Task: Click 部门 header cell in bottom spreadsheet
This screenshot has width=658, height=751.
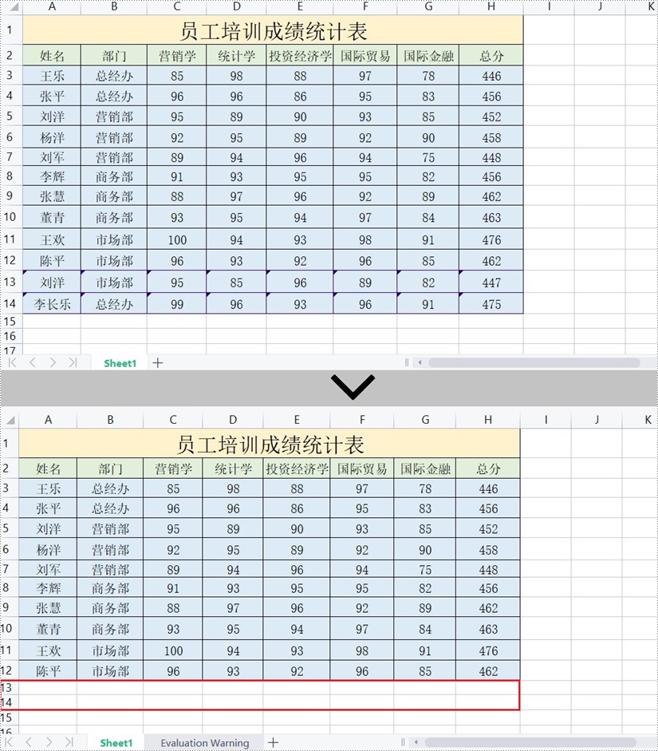Action: 111,468
